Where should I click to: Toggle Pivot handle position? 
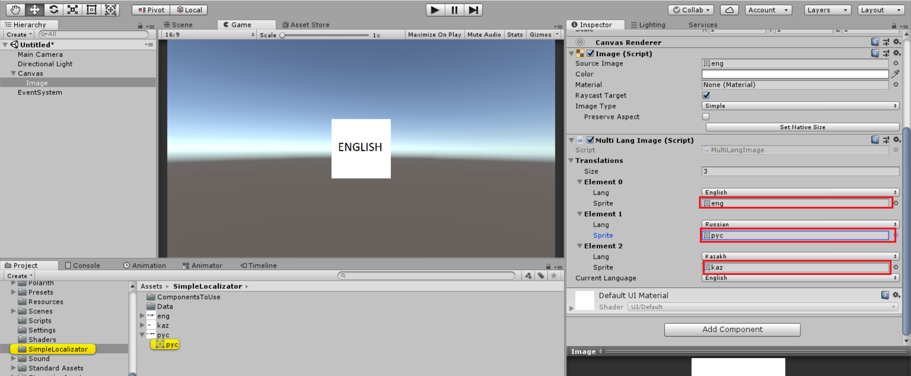[x=151, y=10]
